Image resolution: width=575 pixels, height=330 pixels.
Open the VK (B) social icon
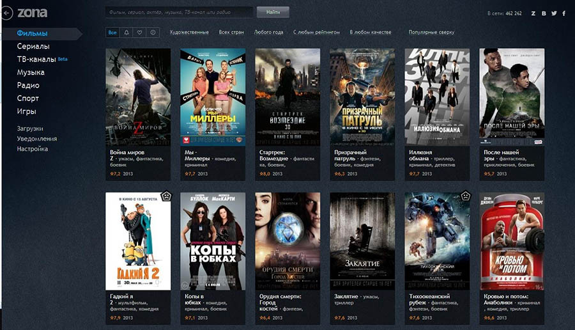(x=543, y=13)
